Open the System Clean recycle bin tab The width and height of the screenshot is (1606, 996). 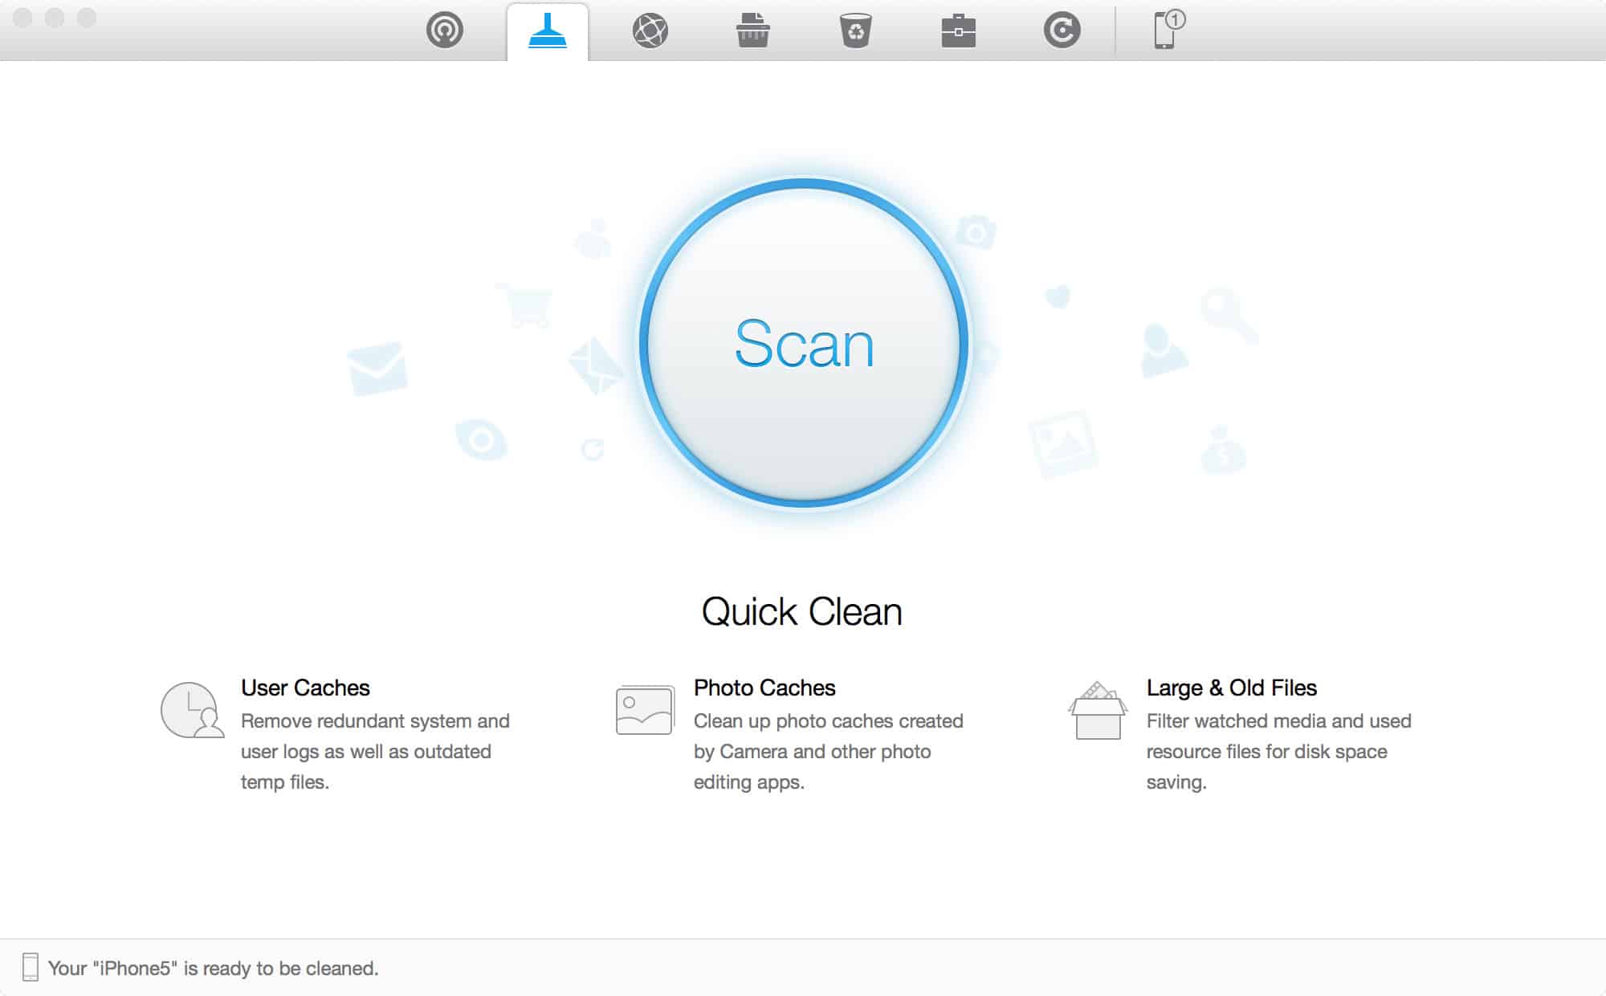(x=856, y=31)
